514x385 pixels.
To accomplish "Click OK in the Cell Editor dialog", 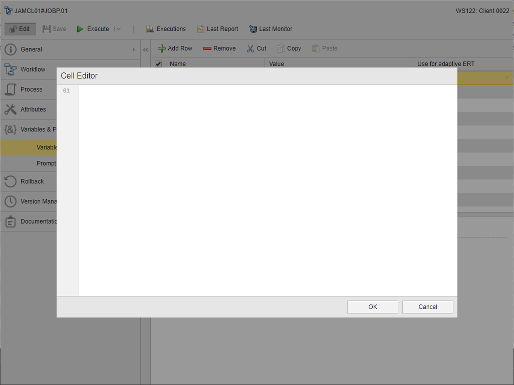I will click(x=372, y=307).
